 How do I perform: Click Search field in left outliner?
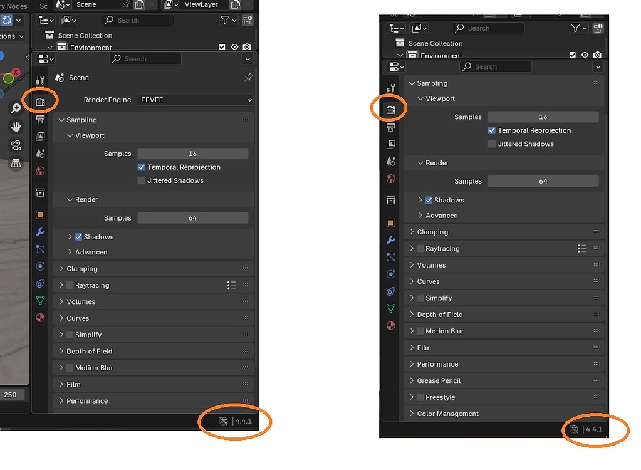tap(138, 20)
